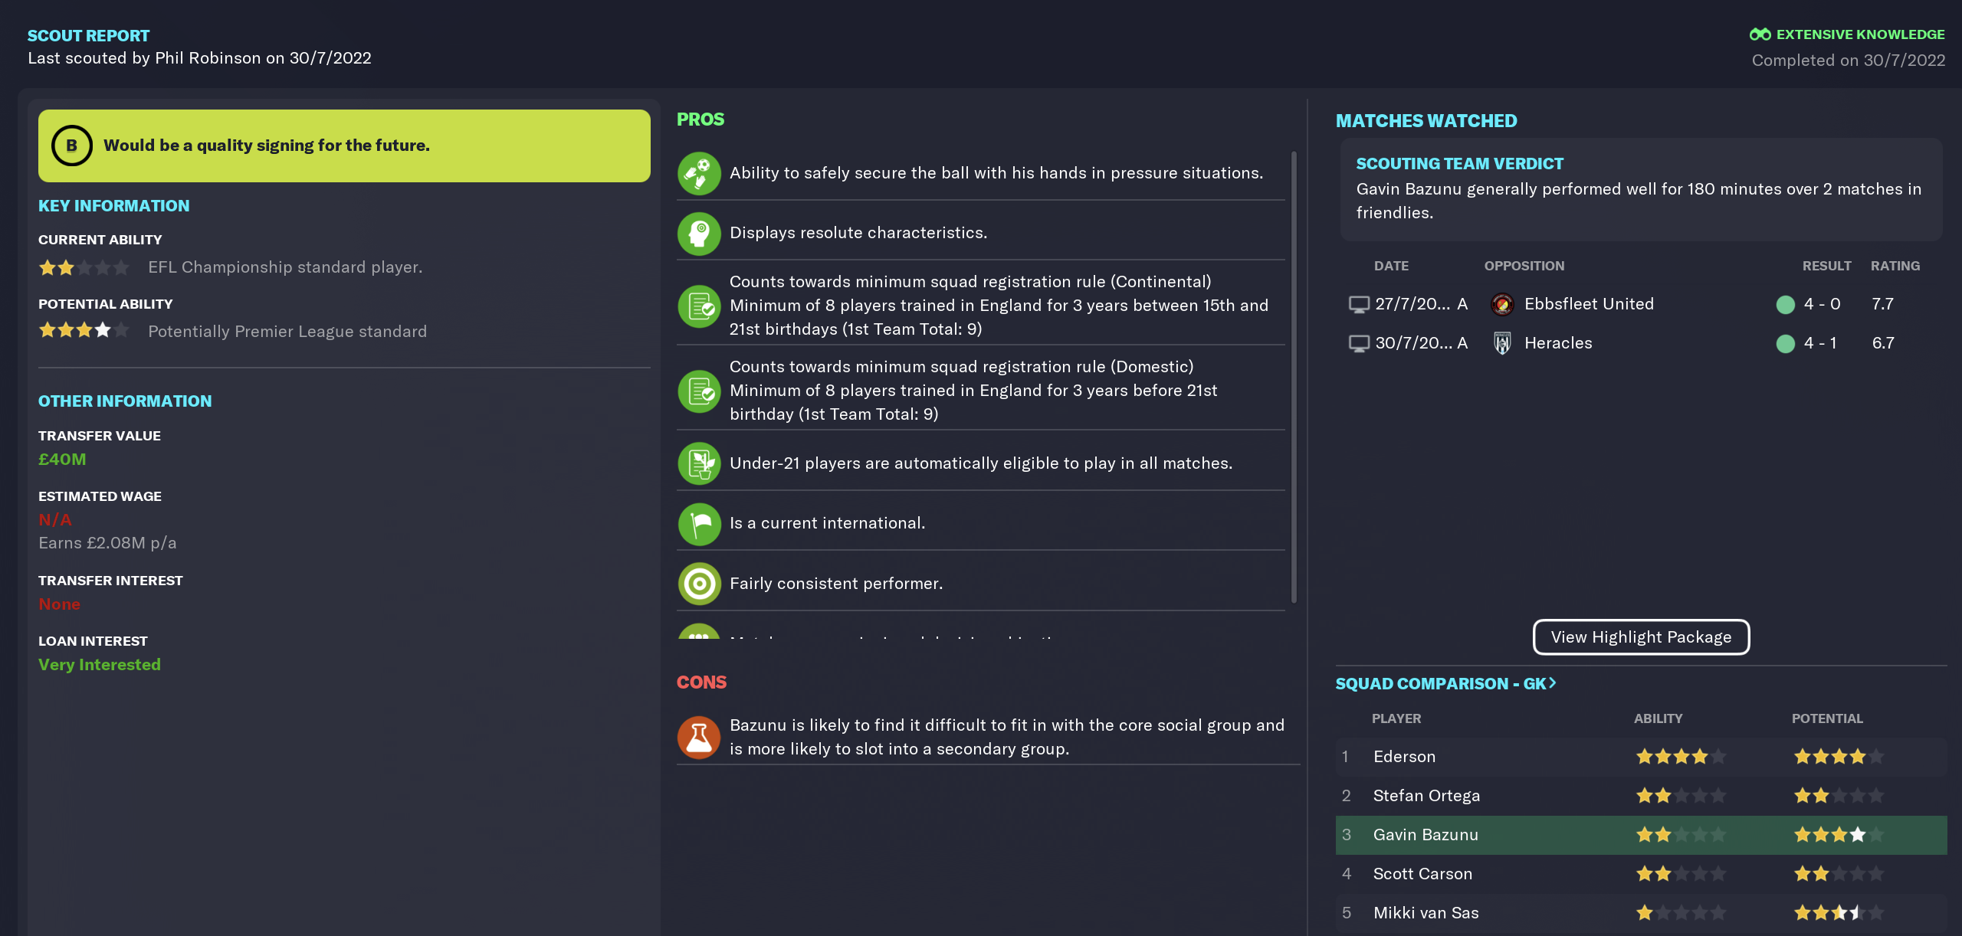Image resolution: width=1962 pixels, height=936 pixels.
Task: Click the Potential Ability star rating
Action: 84,330
